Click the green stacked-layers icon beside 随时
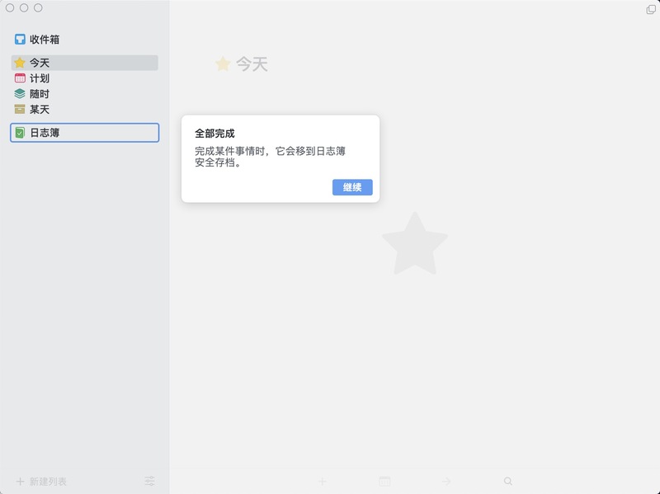The image size is (660, 494). pyautogui.click(x=18, y=94)
